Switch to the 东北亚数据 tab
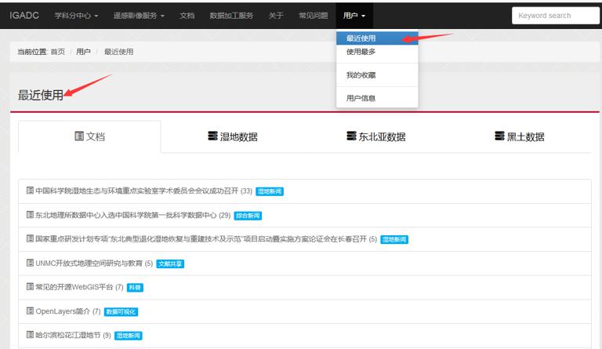Viewport: 602px width, 349px height. (376, 136)
